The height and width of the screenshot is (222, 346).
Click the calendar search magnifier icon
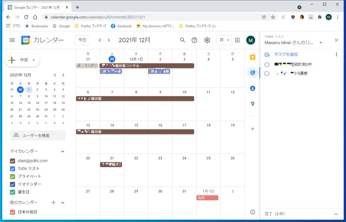click(x=182, y=40)
